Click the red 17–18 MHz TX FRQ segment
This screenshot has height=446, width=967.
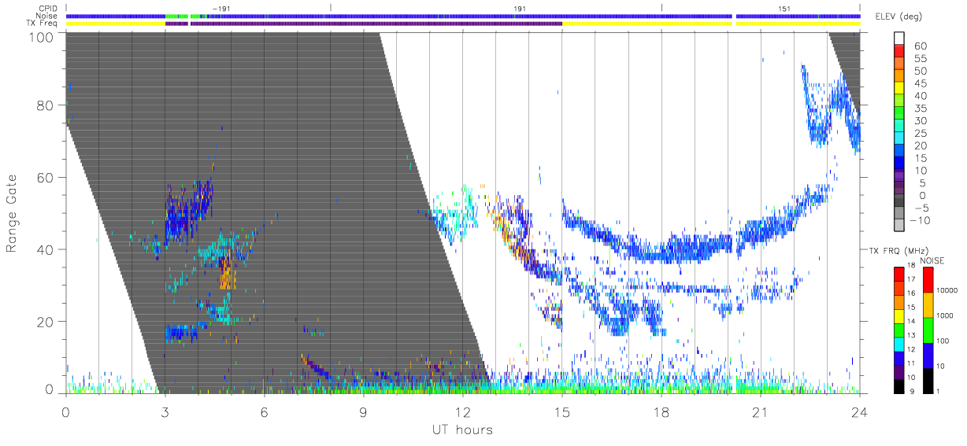(900, 275)
